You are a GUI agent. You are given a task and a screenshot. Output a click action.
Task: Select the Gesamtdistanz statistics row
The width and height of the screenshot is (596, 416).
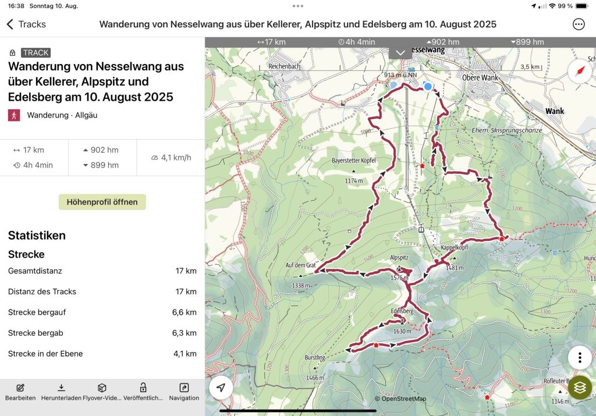tap(102, 271)
